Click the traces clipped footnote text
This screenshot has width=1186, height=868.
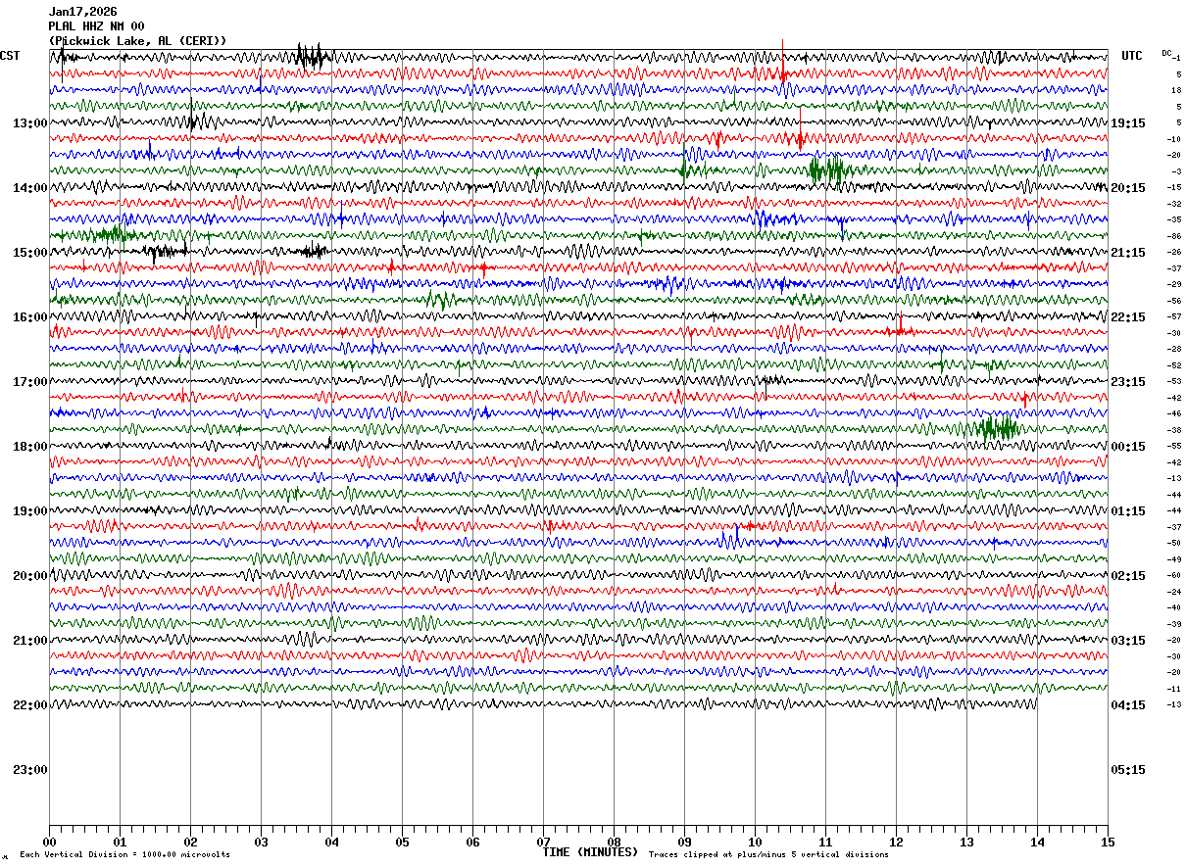coord(768,854)
